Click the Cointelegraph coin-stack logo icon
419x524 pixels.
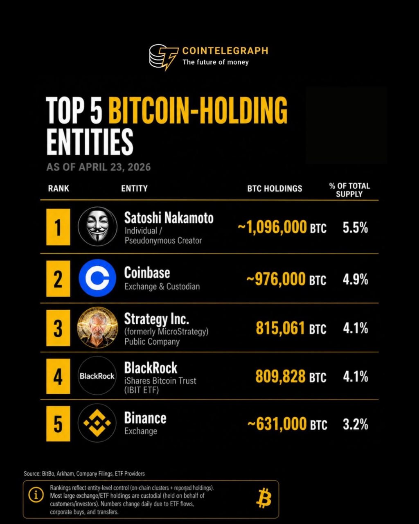pos(163,57)
